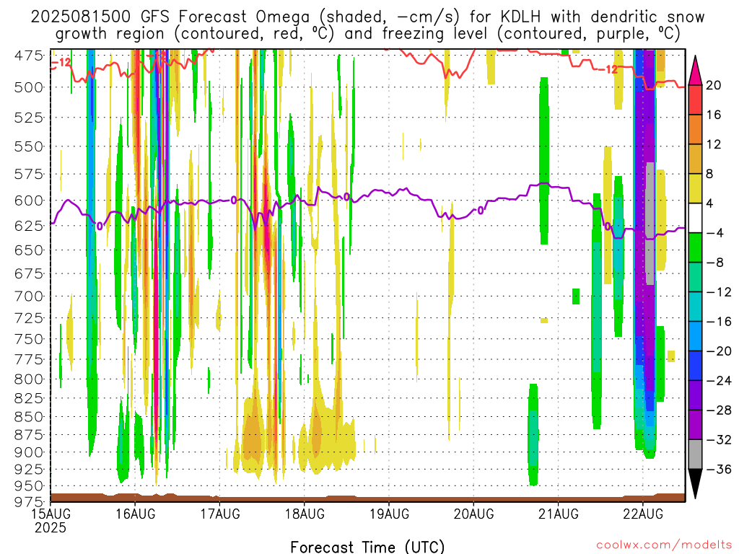The image size is (739, 554).
Task: Click the 19AUG time axis label
Action: point(389,514)
